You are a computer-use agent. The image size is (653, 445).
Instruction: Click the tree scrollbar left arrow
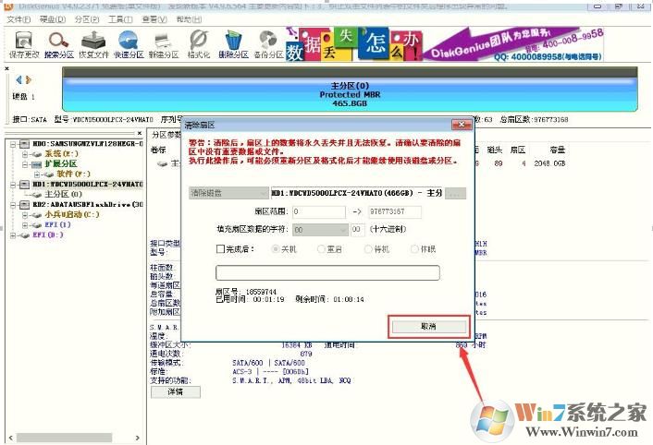tap(11, 438)
